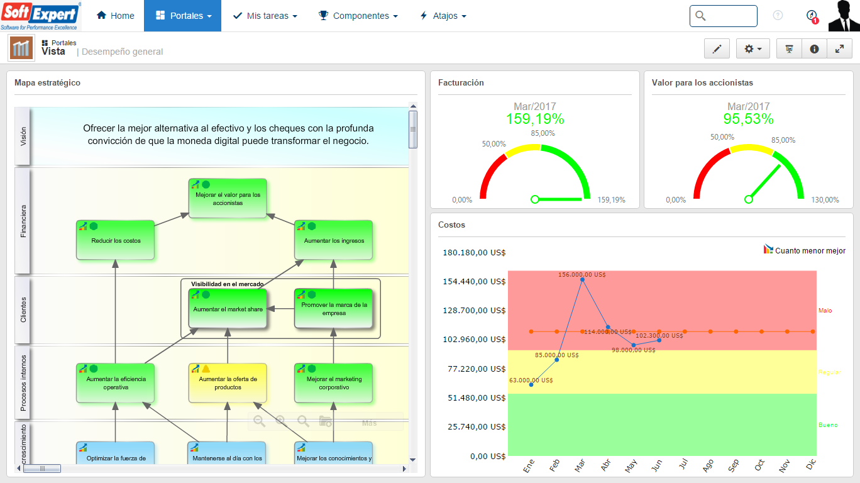Open the gear settings dropdown
860x483 pixels.
(x=752, y=48)
